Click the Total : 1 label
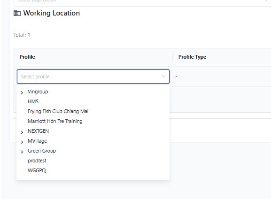 (x=22, y=35)
